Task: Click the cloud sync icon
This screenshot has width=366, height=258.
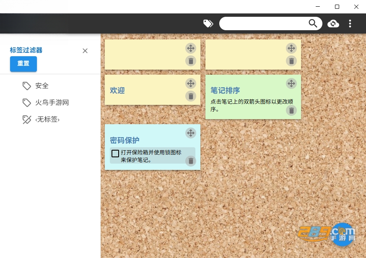Action: pos(333,23)
